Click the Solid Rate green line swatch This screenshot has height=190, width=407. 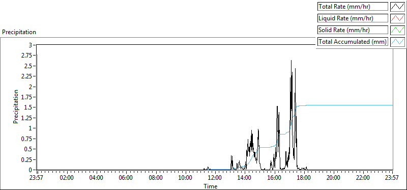[x=397, y=30]
